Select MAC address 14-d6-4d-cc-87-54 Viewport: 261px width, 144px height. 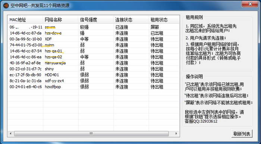26,51
